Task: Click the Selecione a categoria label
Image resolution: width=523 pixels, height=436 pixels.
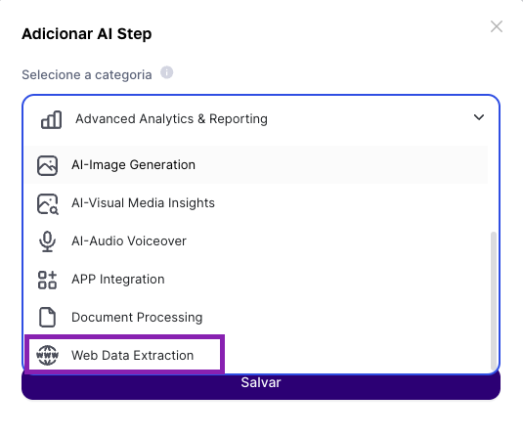Action: tap(87, 74)
